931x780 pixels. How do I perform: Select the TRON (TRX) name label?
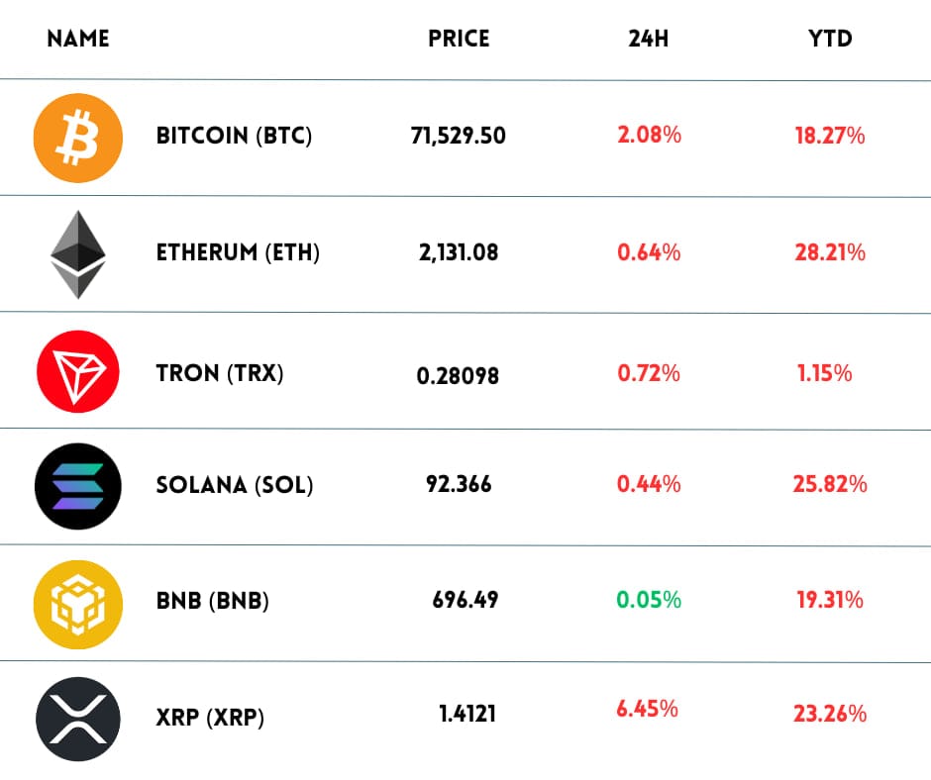point(220,373)
